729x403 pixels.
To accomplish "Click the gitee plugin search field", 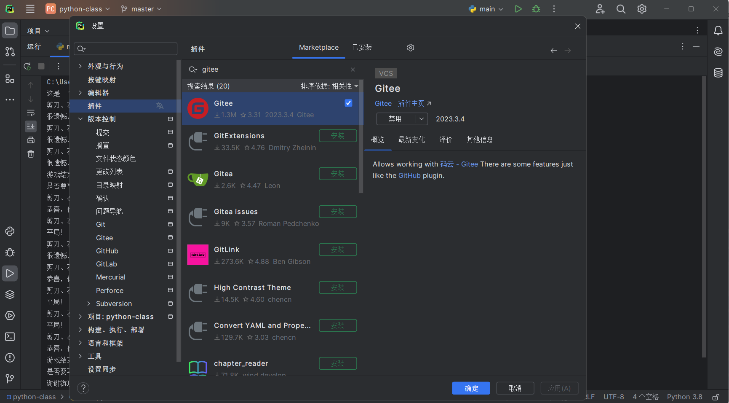I will point(274,70).
